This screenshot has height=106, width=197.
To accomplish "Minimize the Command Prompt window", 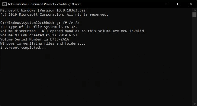I will click(x=167, y=4).
